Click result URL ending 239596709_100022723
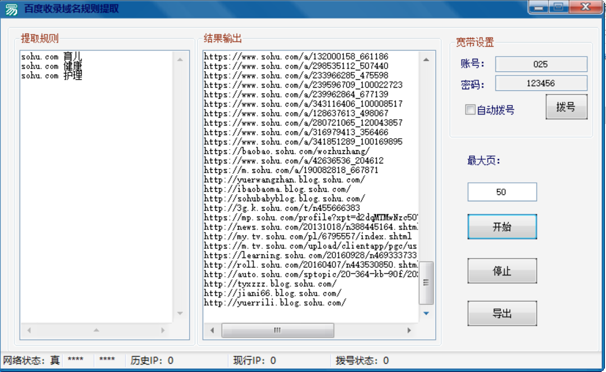Viewport: 606px width, 372px height. point(304,85)
